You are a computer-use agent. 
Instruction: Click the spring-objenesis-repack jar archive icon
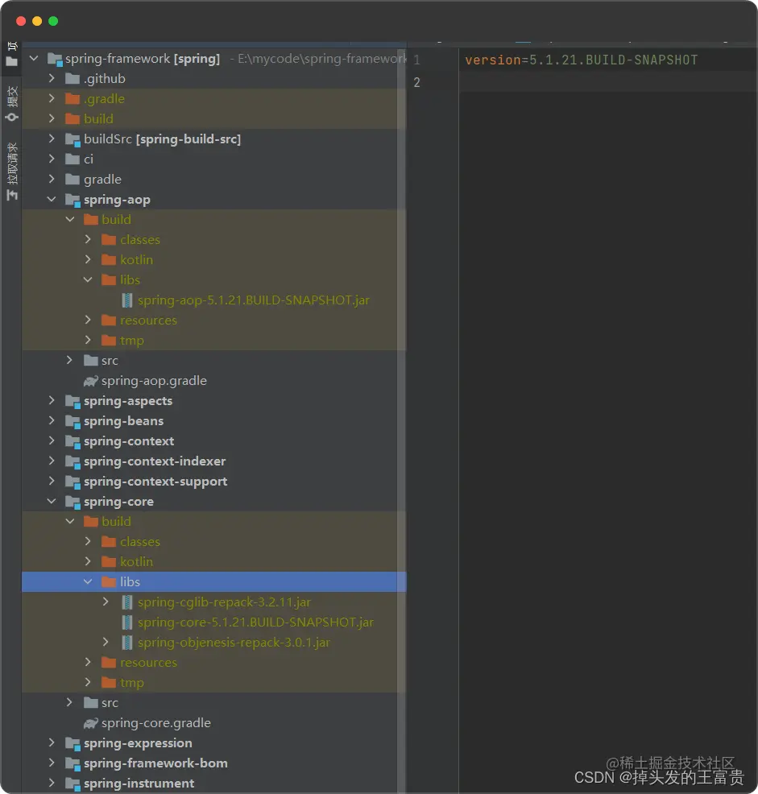127,643
